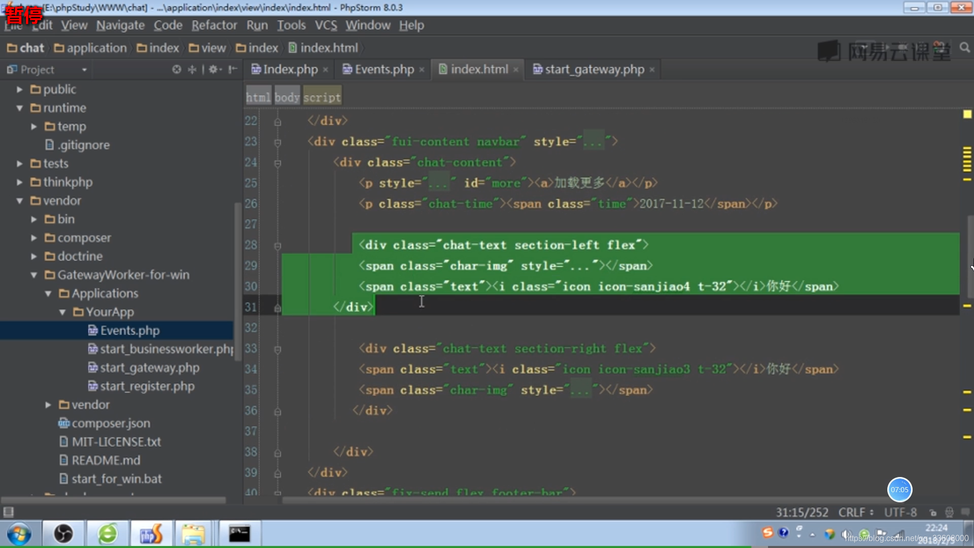The width and height of the screenshot is (974, 548).
Task: Click the fold marker on line 23
Action: 277,143
